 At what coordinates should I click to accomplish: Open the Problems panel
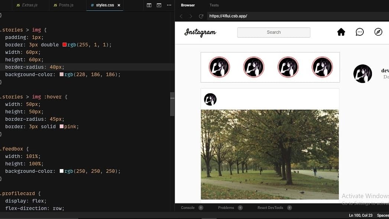(230, 207)
